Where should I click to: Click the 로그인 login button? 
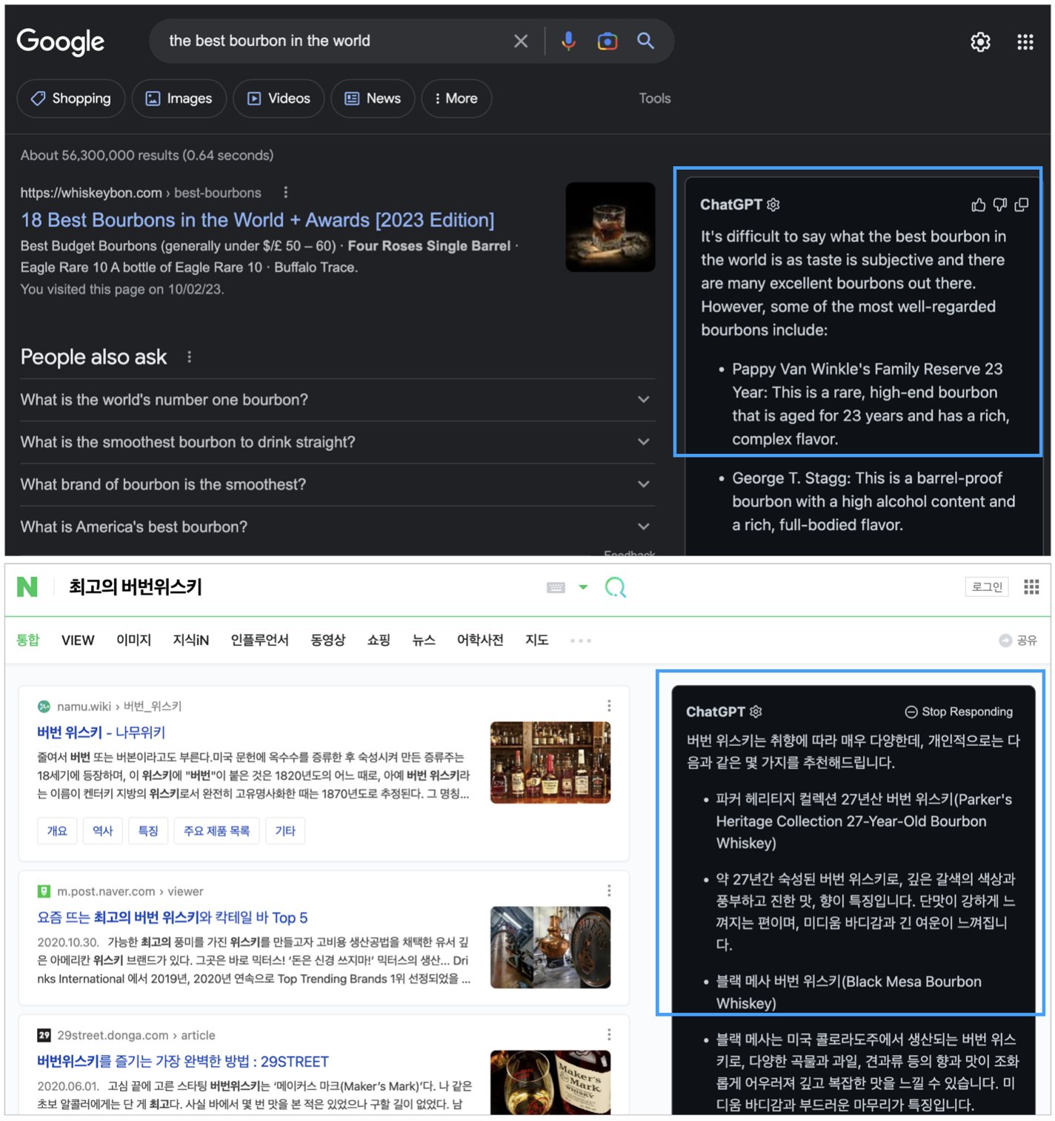986,586
